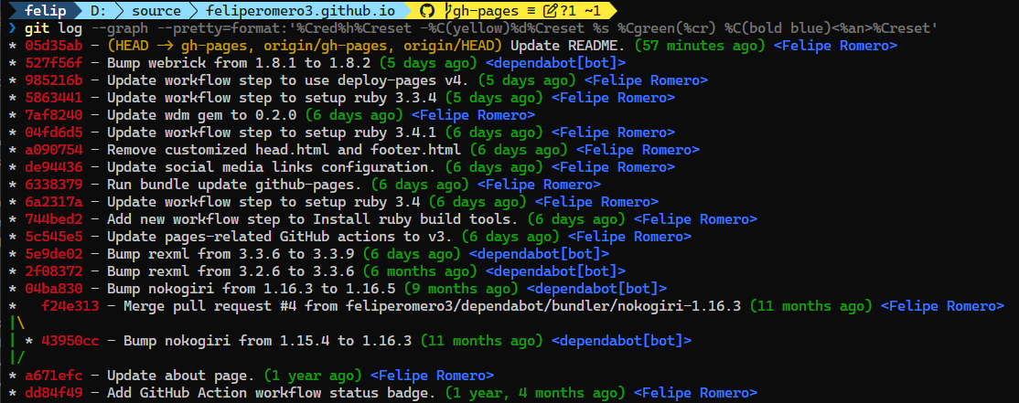The image size is (1019, 403).
Task: Click commit hash 2f08372
Action: pos(53,270)
